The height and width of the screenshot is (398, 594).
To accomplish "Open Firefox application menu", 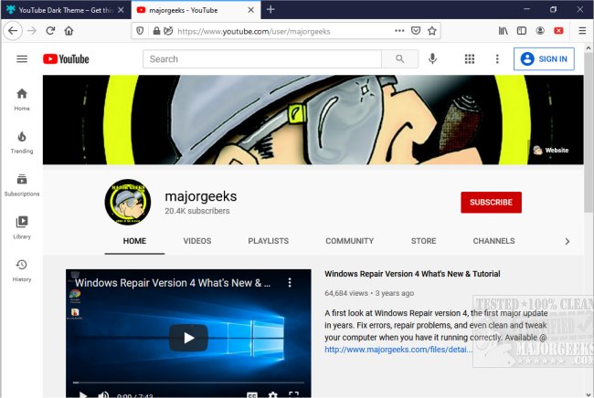I will [583, 31].
